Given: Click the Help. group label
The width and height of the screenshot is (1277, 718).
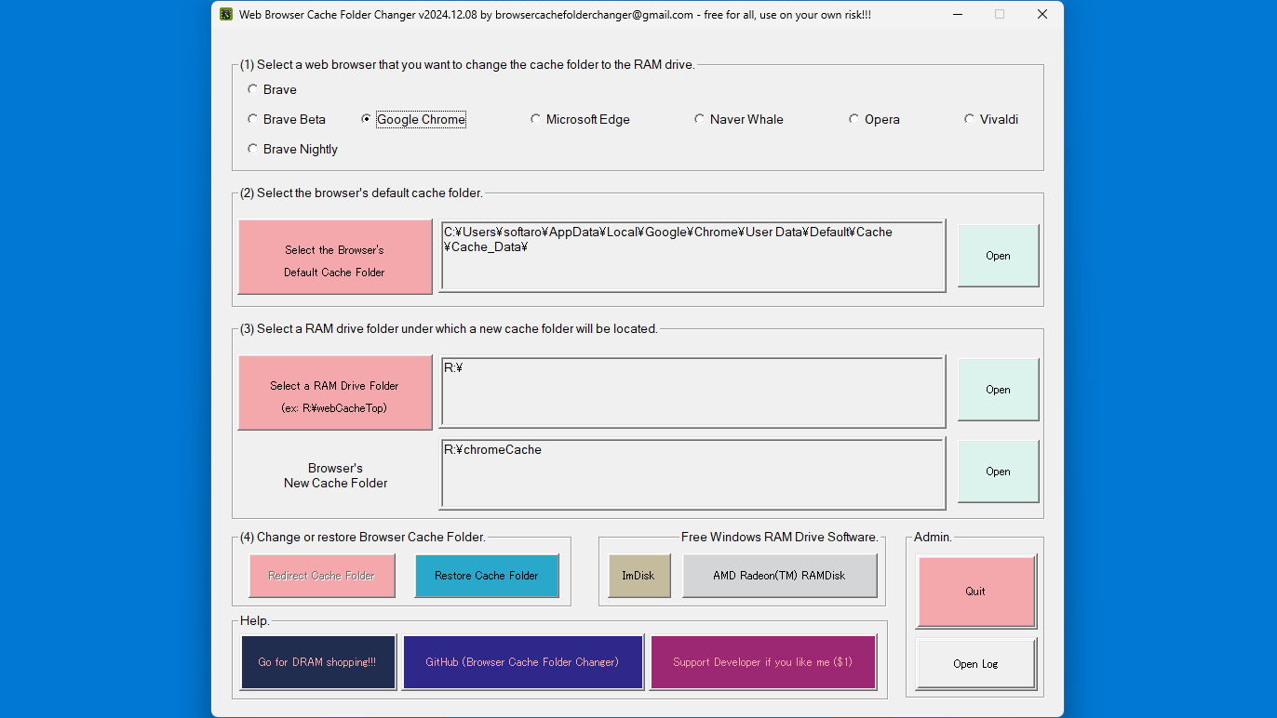Looking at the screenshot, I should click(254, 620).
